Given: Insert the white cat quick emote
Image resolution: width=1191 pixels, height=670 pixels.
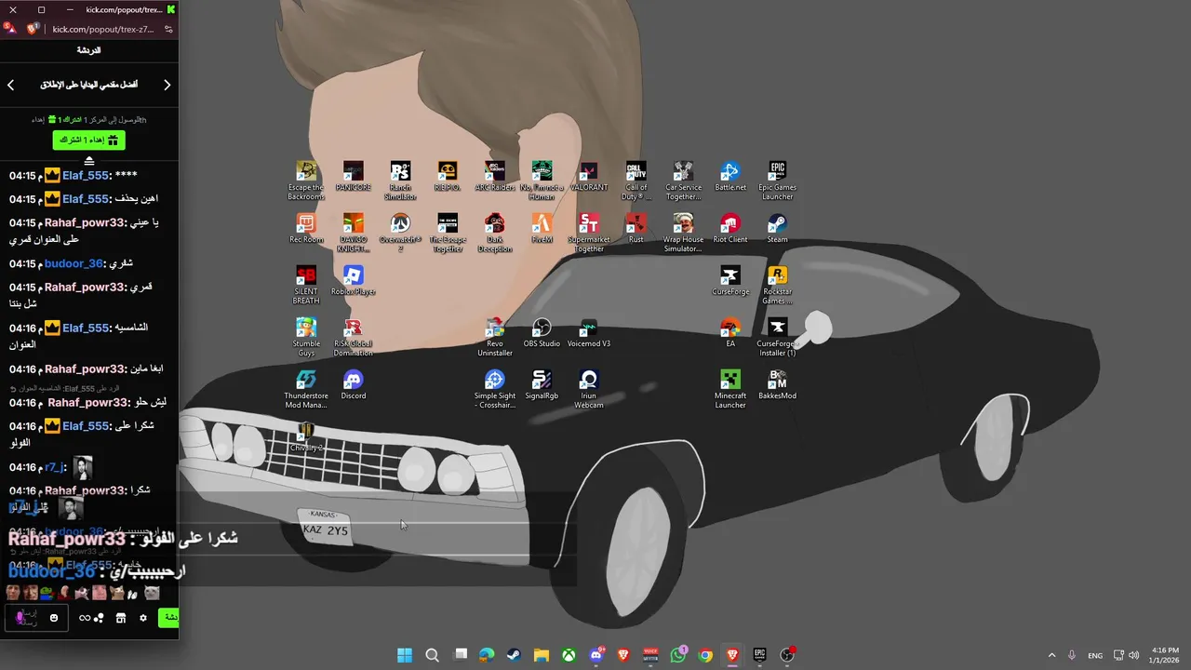Looking at the screenshot, I should tap(152, 593).
